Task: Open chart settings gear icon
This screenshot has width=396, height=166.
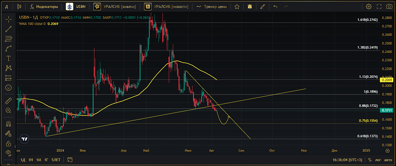Action: point(369,7)
